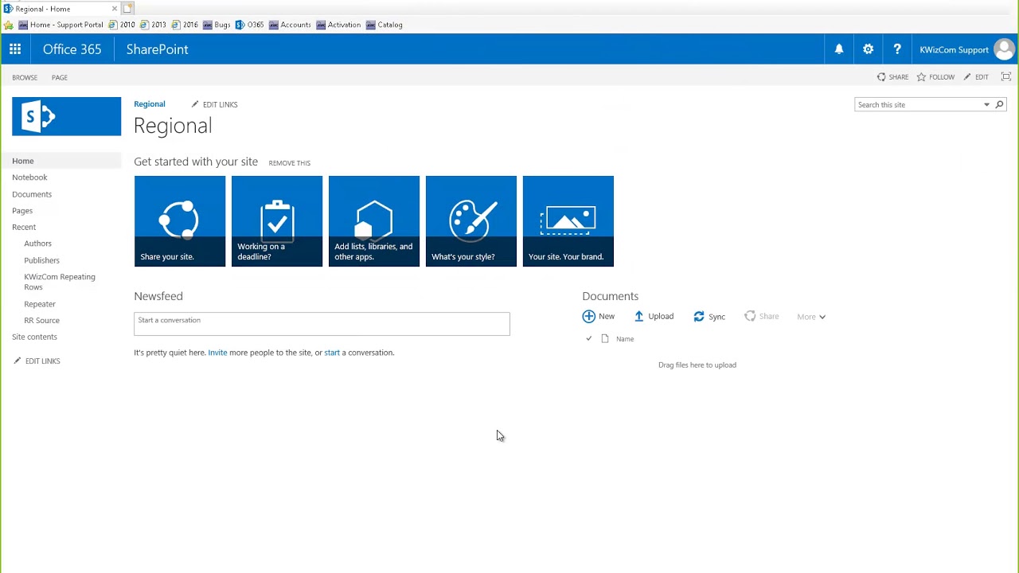Click the search magnifier icon
This screenshot has height=573, width=1019.
(x=999, y=104)
